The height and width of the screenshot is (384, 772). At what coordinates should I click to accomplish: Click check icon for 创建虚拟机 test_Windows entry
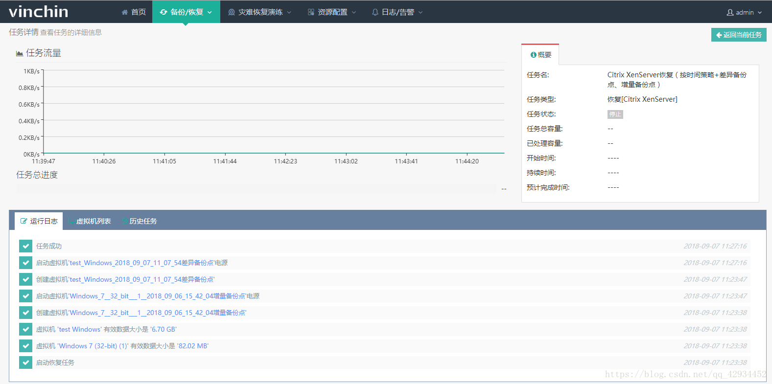(25, 279)
